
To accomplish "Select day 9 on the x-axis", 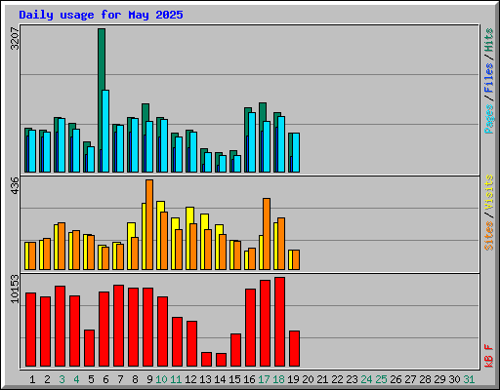I will click(x=149, y=379).
